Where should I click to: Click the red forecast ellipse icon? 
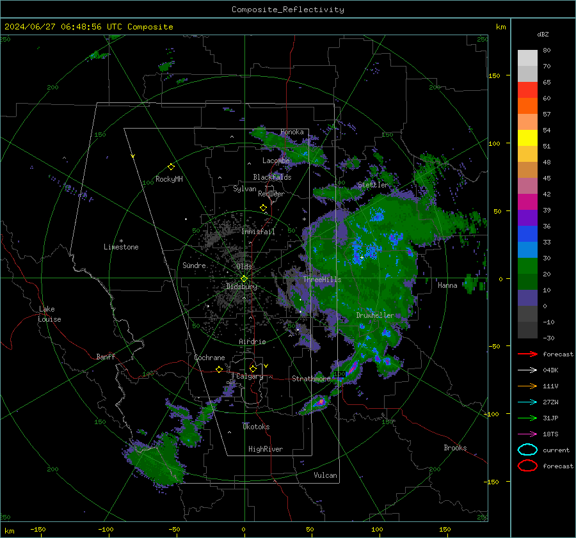coord(527,466)
